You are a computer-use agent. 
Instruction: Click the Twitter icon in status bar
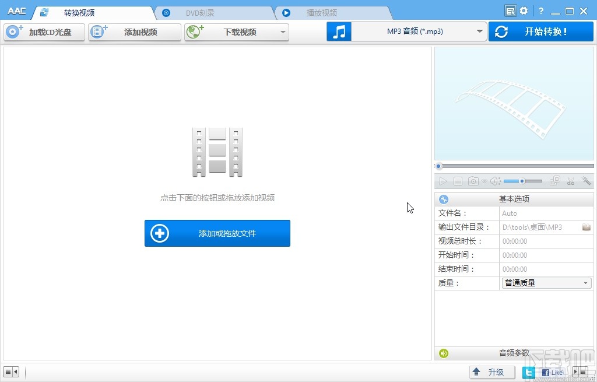[x=528, y=372]
